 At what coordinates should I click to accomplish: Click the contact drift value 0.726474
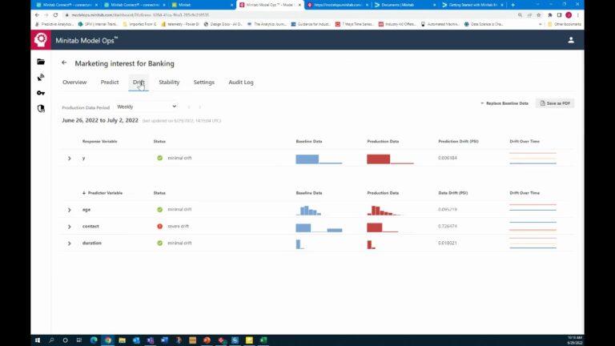pos(448,227)
